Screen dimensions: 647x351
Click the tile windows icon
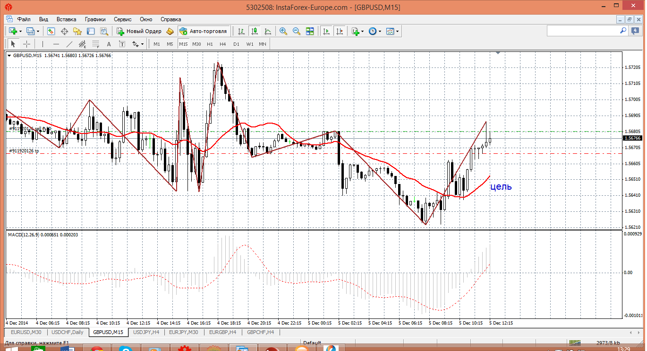310,31
